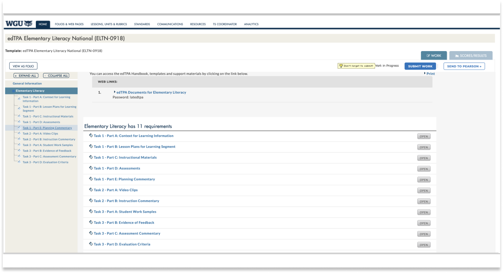Screen dimensions: 503x273
Task: Click tag icon beside Task 1 - Part C requirement
Action: [91, 157]
